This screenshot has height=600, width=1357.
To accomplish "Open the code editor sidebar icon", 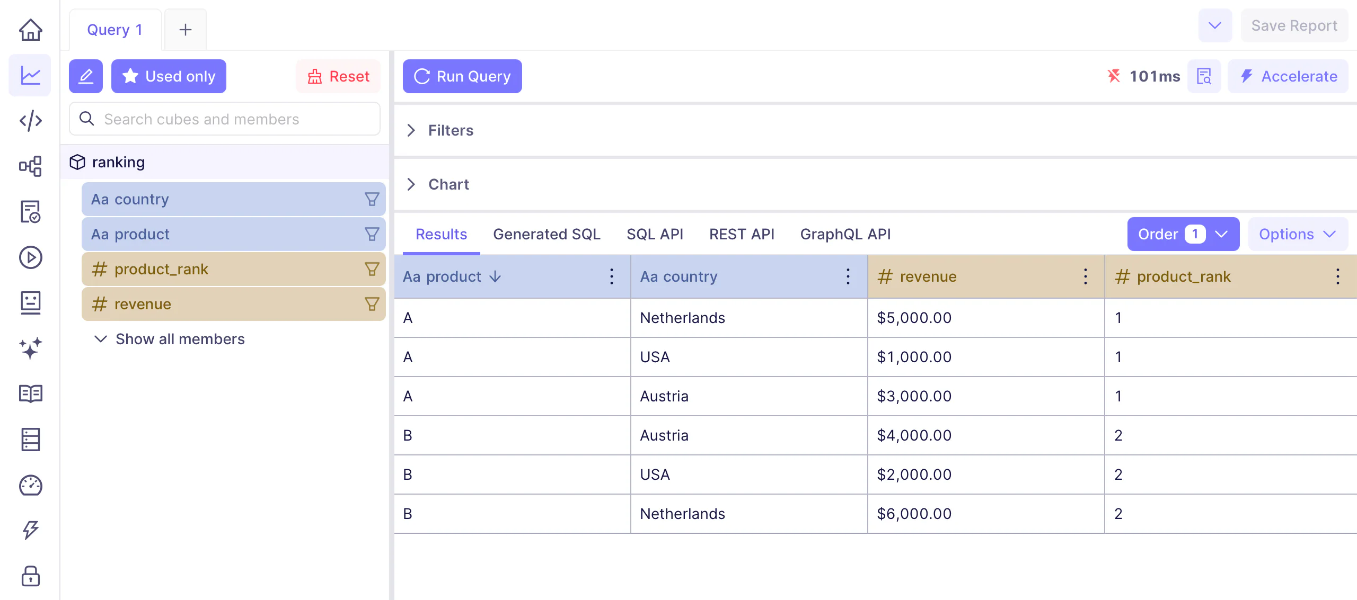I will 30,121.
